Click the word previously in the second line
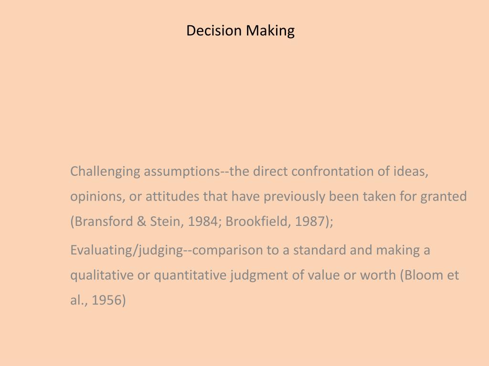Image resolution: width=489 pixels, height=366 pixels. tap(294, 197)
